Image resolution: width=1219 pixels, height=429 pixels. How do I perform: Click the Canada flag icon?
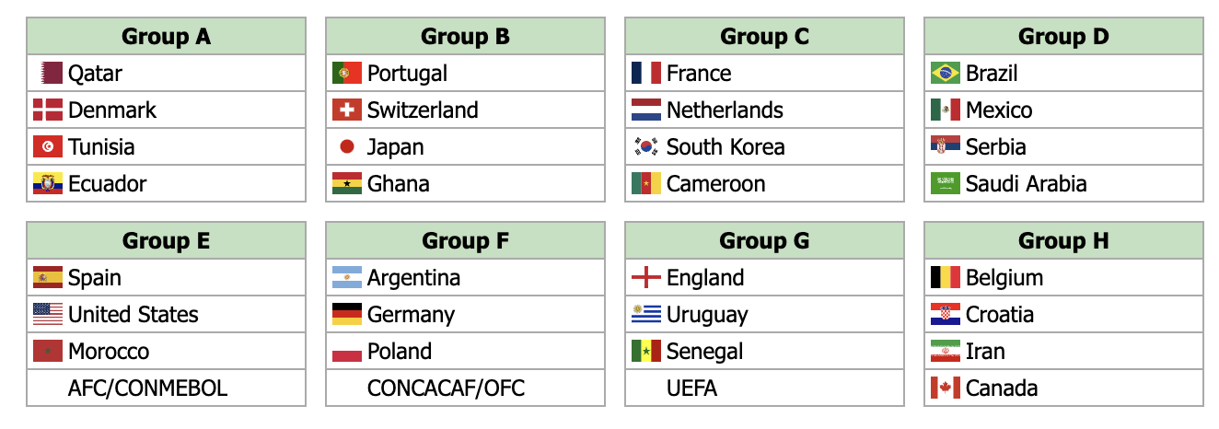[x=946, y=388]
